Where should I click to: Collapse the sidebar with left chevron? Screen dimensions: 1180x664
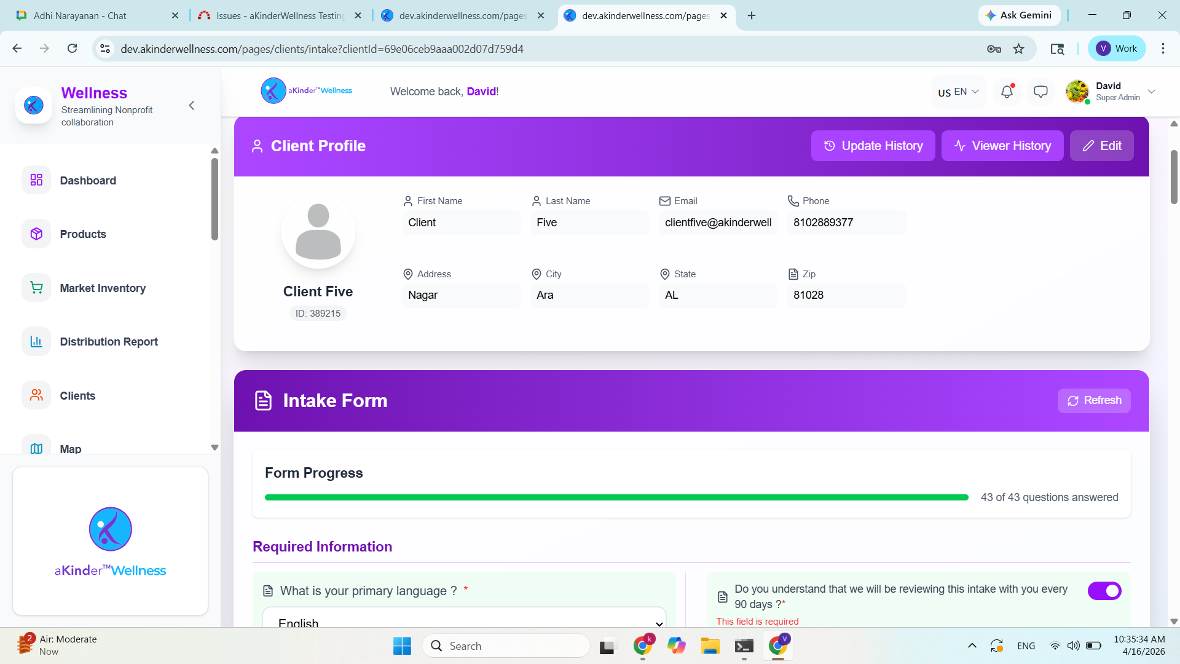click(192, 106)
